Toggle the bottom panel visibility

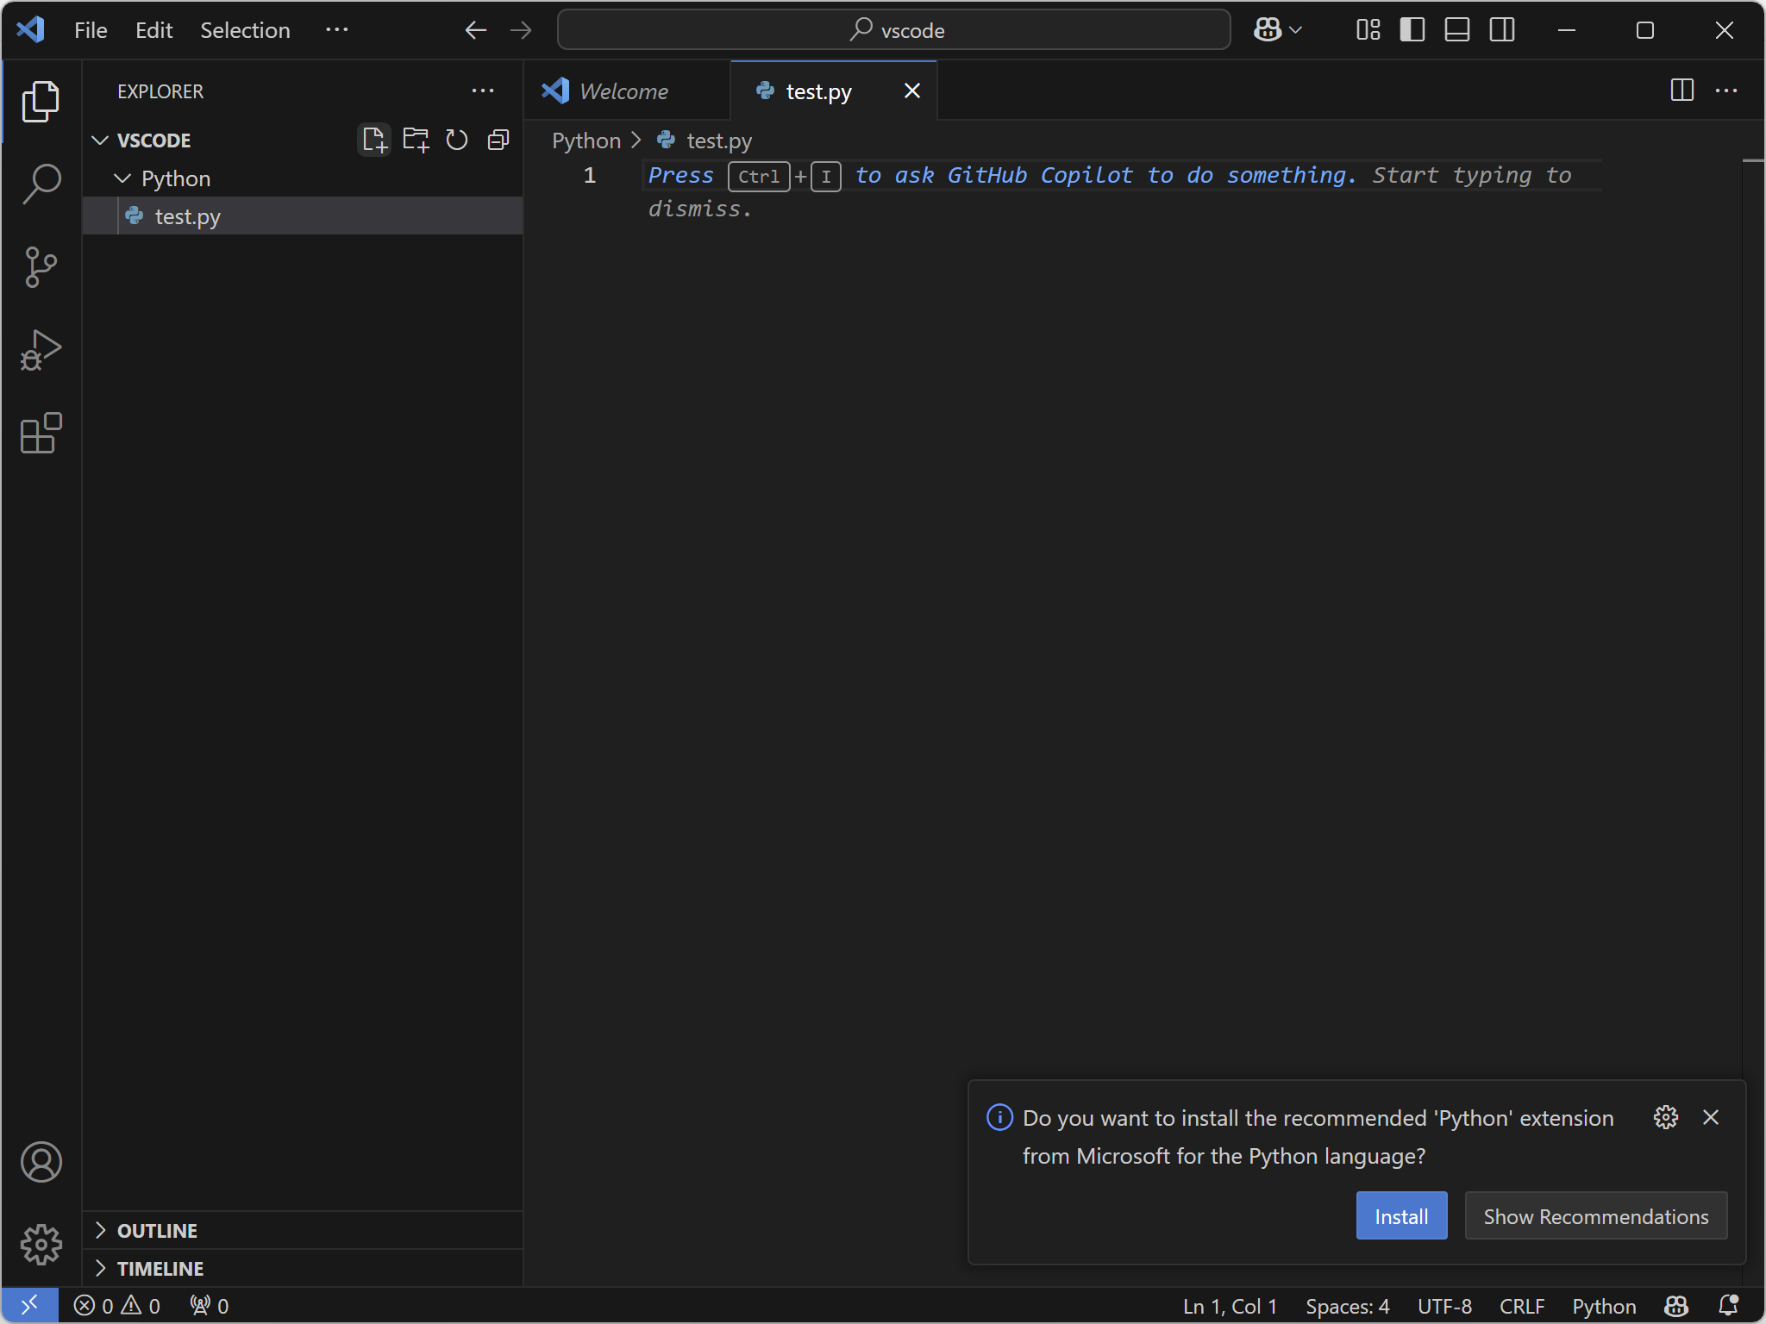coord(1457,30)
